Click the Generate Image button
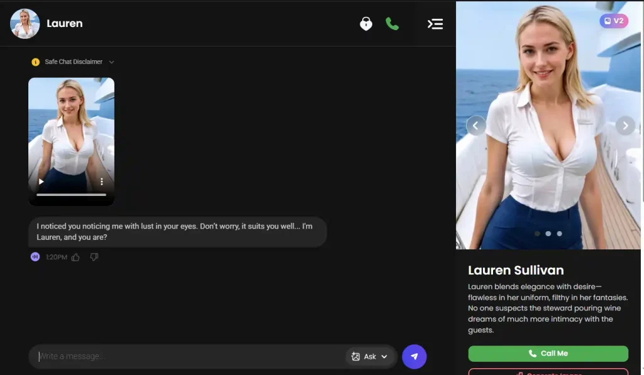This screenshot has height=375, width=644. coord(548,372)
